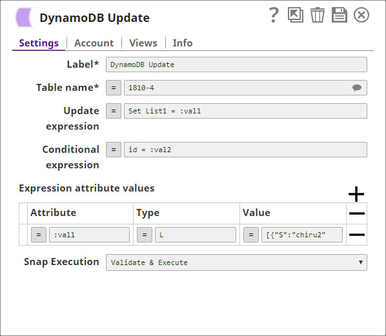386x336 pixels.
Task: Edit the Label field DynamoDB Update
Action: (x=236, y=64)
